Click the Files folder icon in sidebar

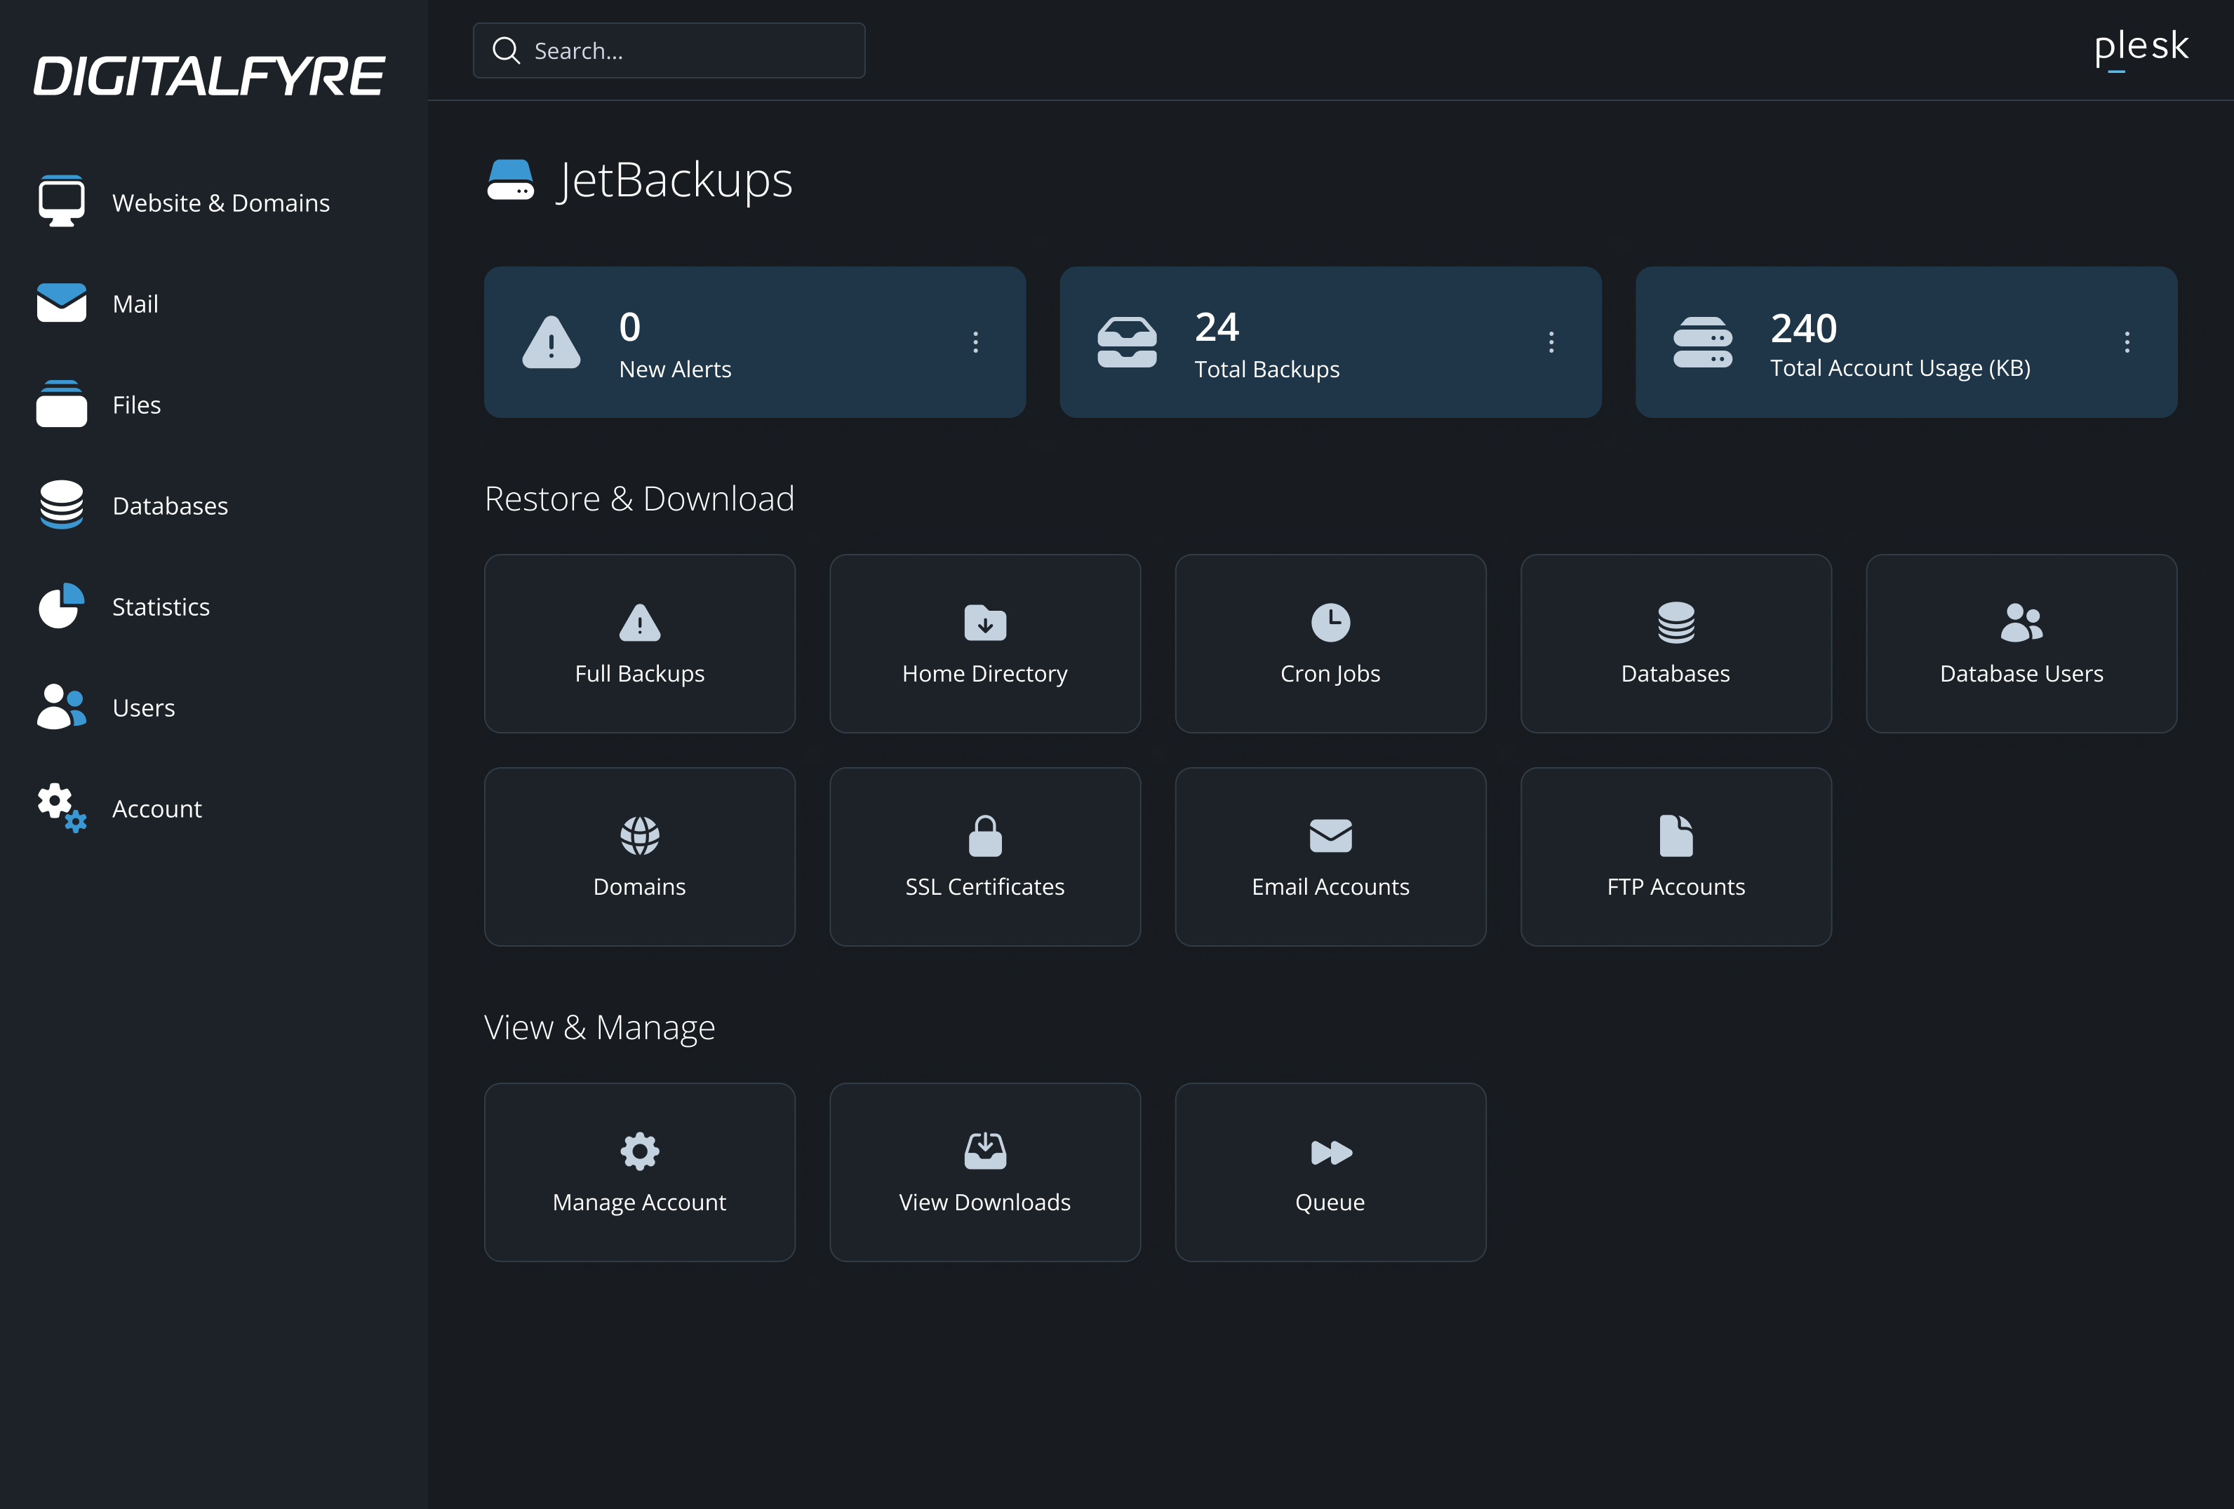click(x=62, y=403)
